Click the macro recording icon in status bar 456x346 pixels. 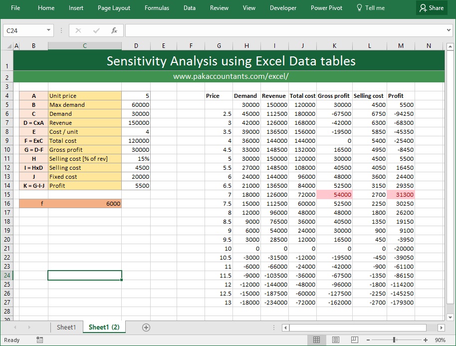(x=39, y=340)
